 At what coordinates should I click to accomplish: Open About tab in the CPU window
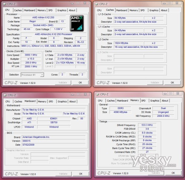72,10
